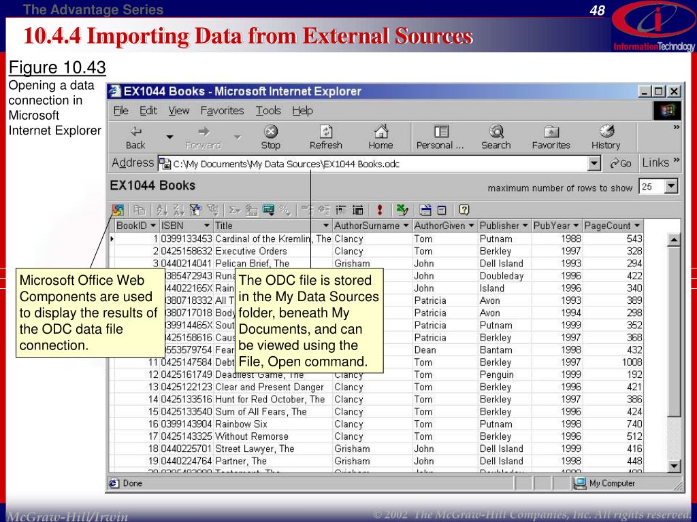Viewport: 697px width, 522px height.
Task: Sort descending Z to A
Action: pyautogui.click(x=178, y=210)
